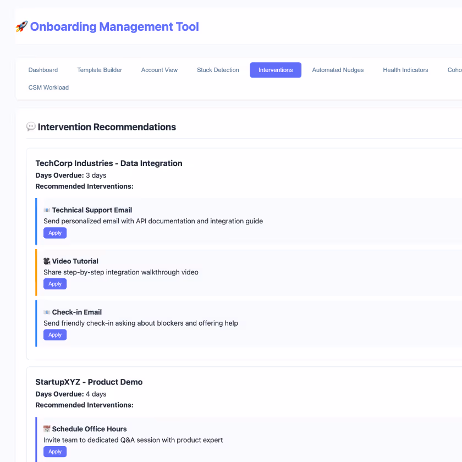Apply the Schedule Office Hours intervention
The image size is (462, 462).
point(54,451)
